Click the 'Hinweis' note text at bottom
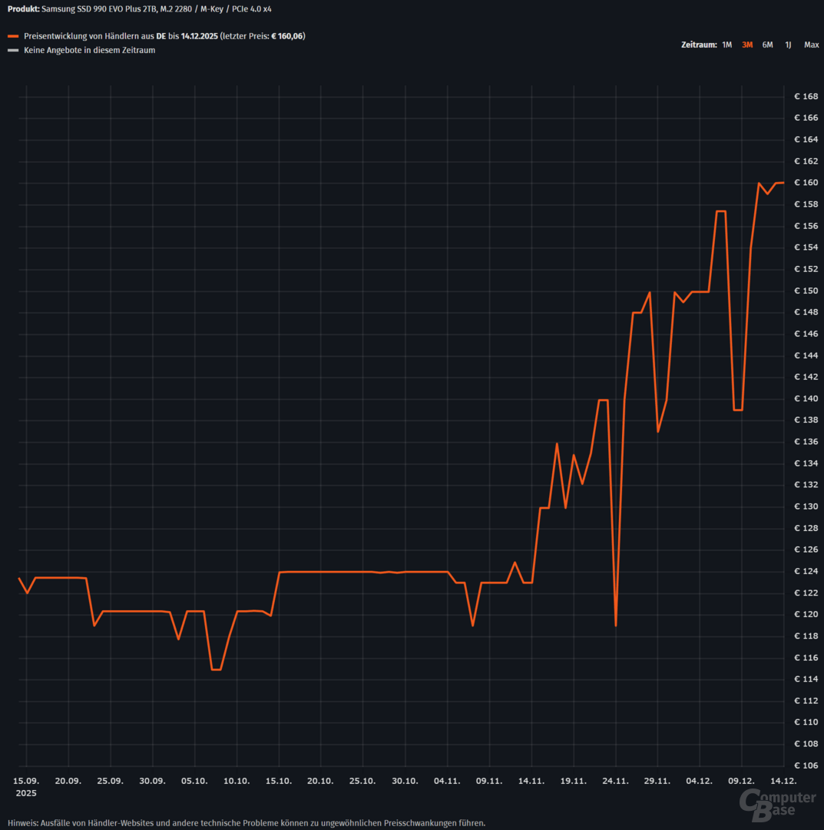 click(x=247, y=822)
